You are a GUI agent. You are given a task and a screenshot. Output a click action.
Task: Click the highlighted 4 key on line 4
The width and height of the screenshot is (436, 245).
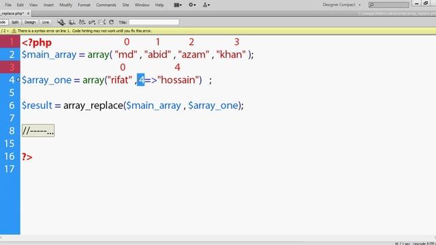pyautogui.click(x=141, y=80)
